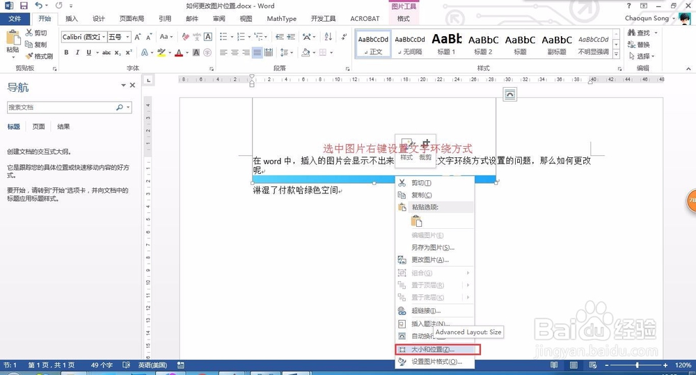The height and width of the screenshot is (375, 696).
Task: Click the Undo arrow icon
Action: (x=38, y=6)
